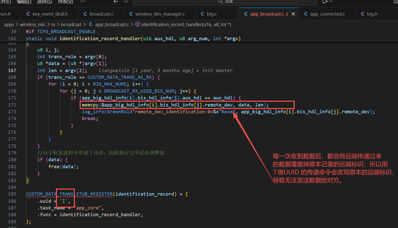Screen dimensions: 398x228
Task: Click the C file icon of app_broadcast.c tab
Action: click(246, 14)
